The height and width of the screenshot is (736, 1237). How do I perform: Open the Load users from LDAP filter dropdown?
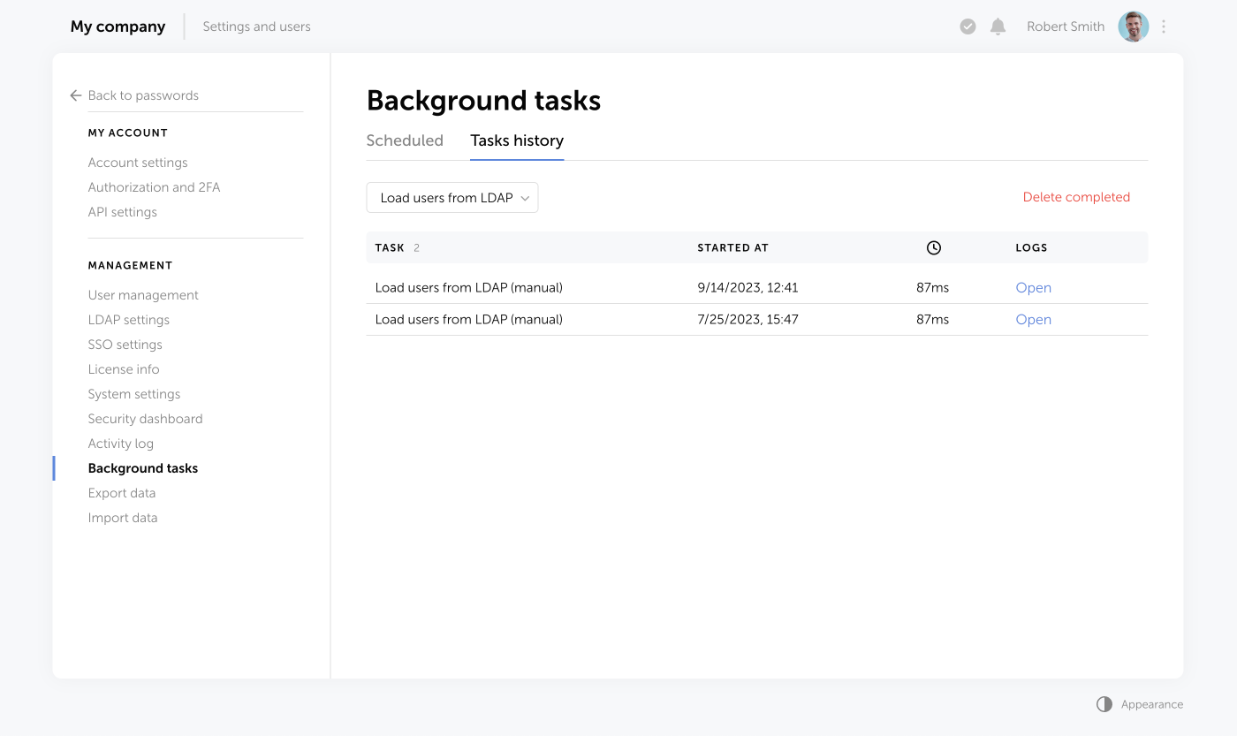tap(452, 197)
